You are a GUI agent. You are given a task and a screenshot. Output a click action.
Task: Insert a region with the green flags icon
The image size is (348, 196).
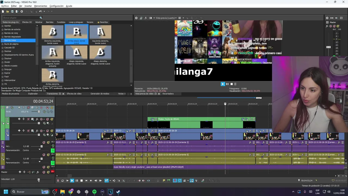pos(169,180)
